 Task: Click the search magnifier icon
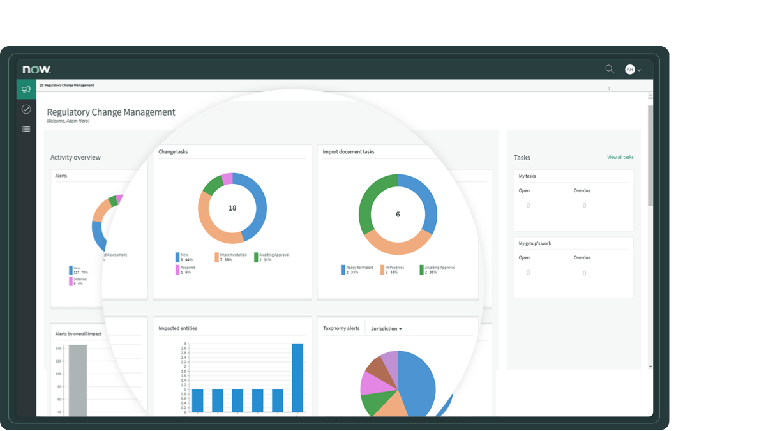pos(610,69)
